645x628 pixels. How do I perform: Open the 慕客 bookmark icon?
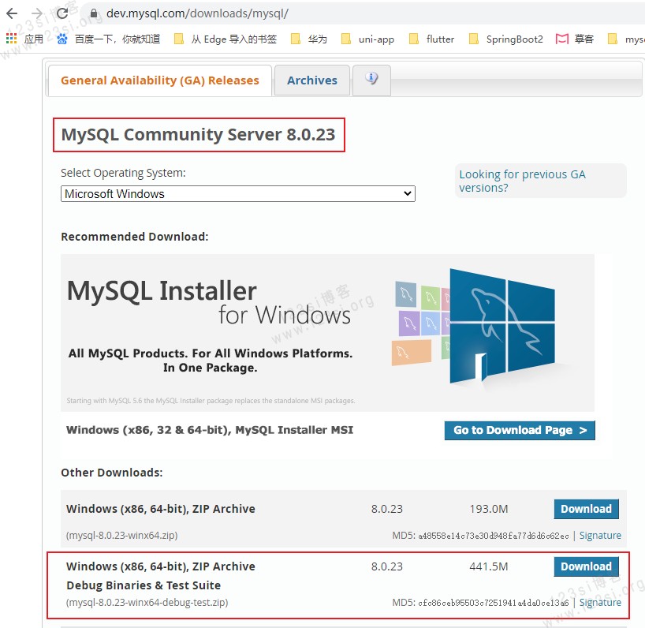561,39
